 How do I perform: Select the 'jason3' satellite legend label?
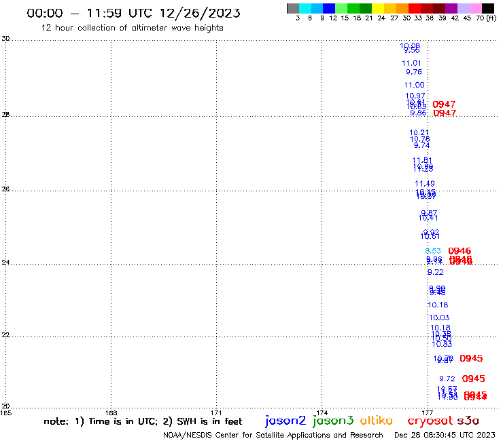[x=333, y=421]
